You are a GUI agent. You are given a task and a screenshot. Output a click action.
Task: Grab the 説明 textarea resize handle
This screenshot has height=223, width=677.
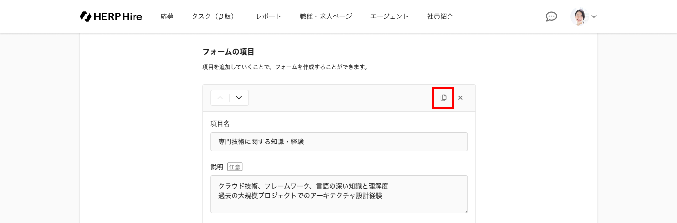(465, 211)
